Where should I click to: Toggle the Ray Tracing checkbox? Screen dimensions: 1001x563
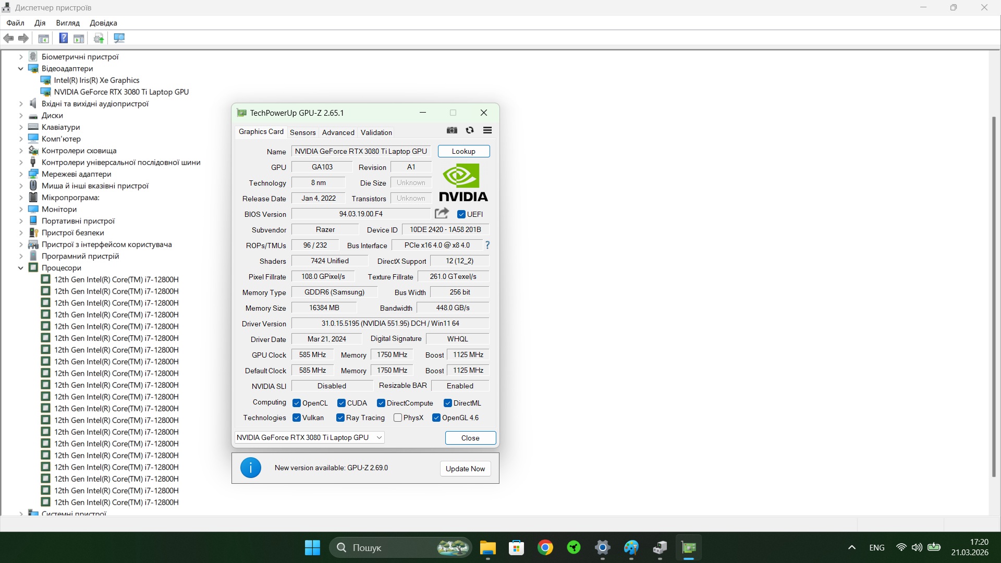[340, 418]
